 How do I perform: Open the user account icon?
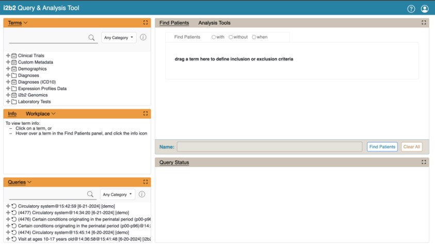tap(425, 9)
